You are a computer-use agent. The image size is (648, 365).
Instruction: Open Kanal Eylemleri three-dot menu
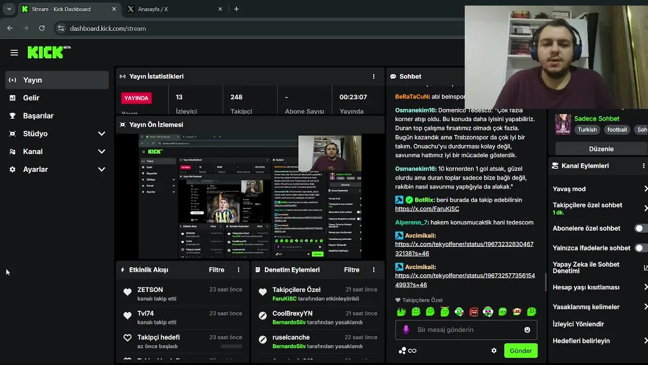point(643,166)
